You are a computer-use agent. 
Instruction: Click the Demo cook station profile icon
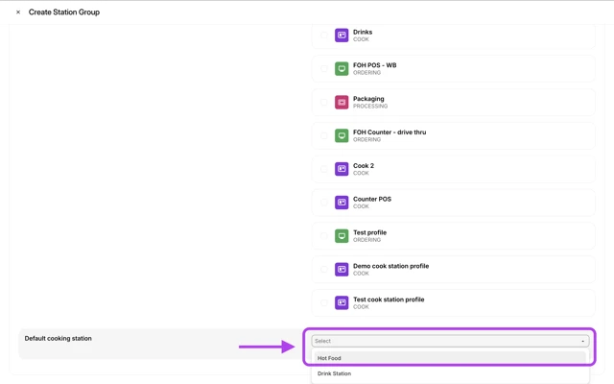tap(342, 270)
